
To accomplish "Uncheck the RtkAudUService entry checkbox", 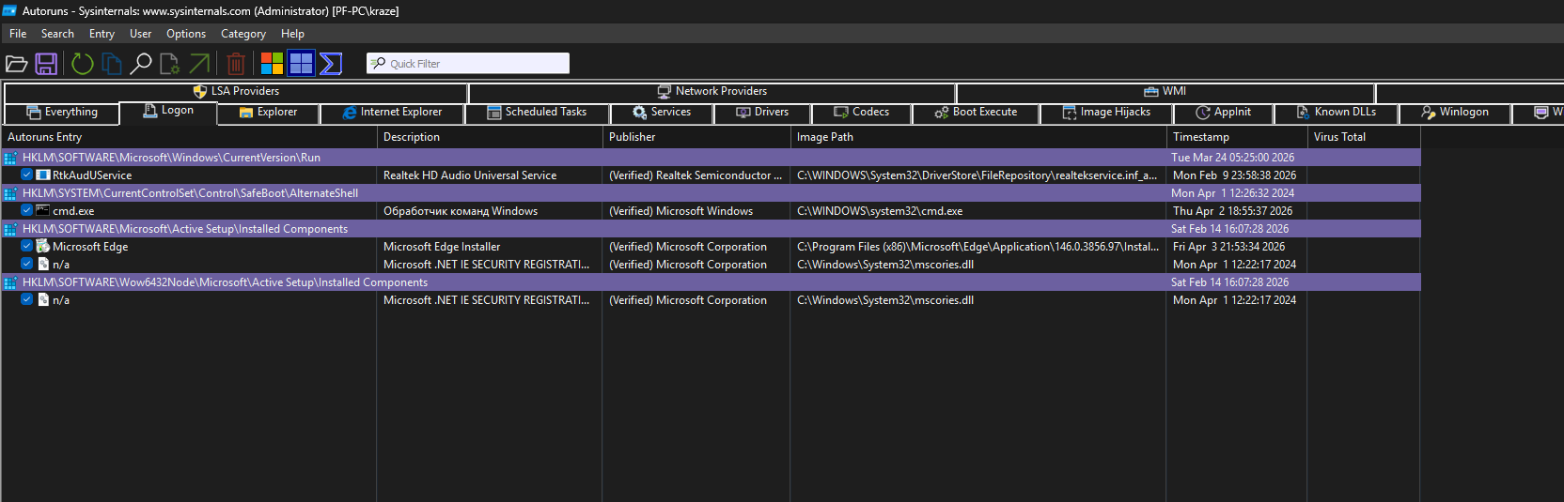I will pyautogui.click(x=26, y=175).
